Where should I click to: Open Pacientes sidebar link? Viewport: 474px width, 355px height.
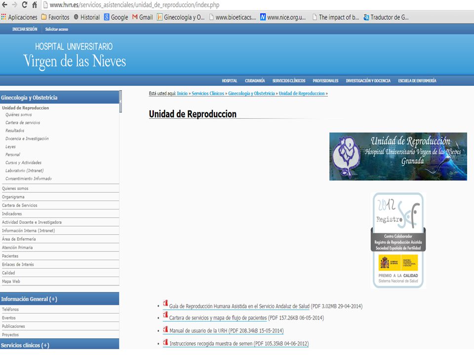point(10,256)
